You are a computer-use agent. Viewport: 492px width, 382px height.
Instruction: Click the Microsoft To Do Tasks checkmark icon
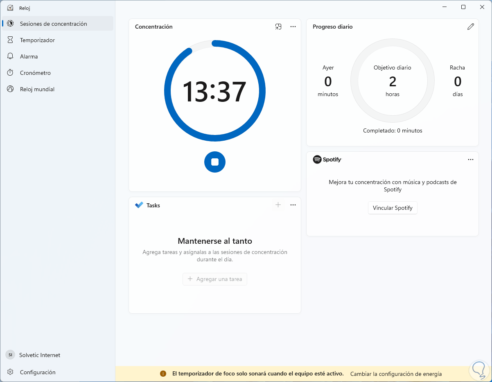tap(139, 205)
